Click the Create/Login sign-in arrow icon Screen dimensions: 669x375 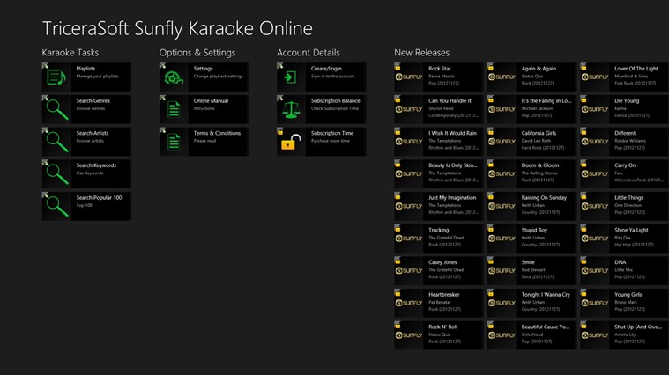click(x=290, y=77)
